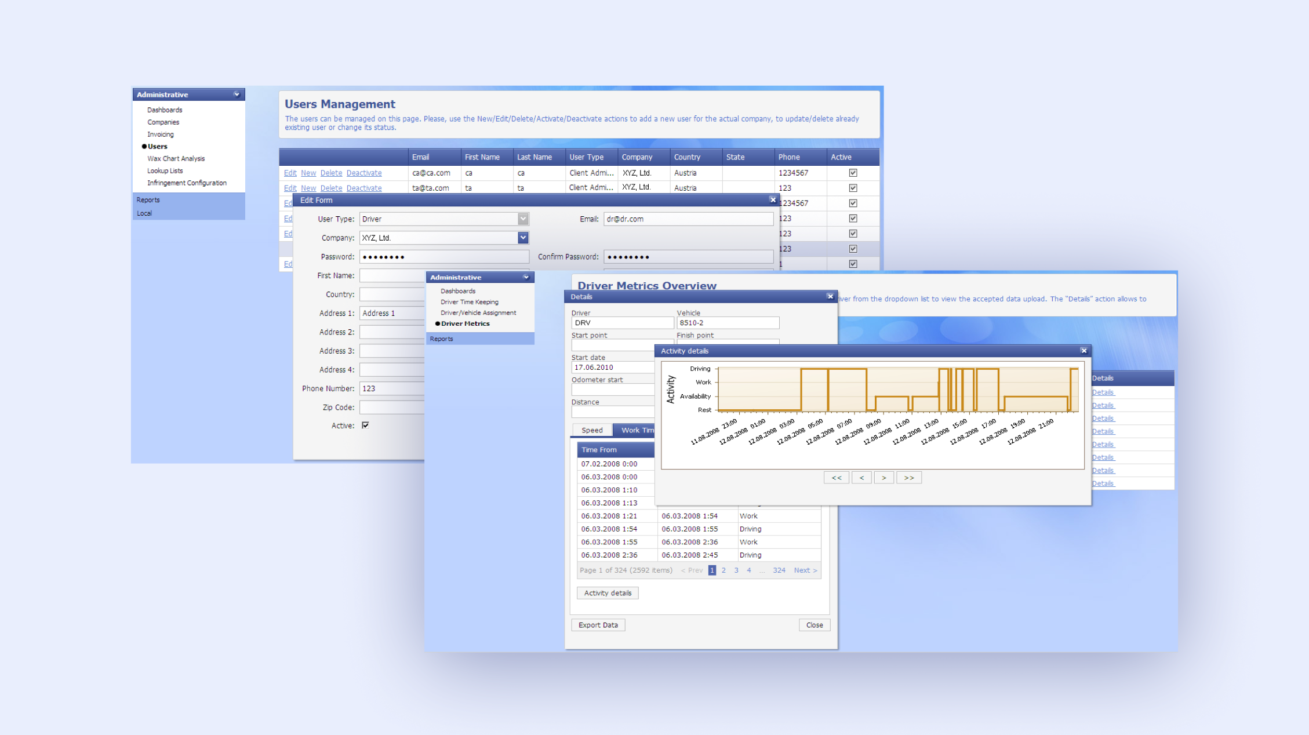Click New to add a user
The width and height of the screenshot is (1309, 735).
308,172
